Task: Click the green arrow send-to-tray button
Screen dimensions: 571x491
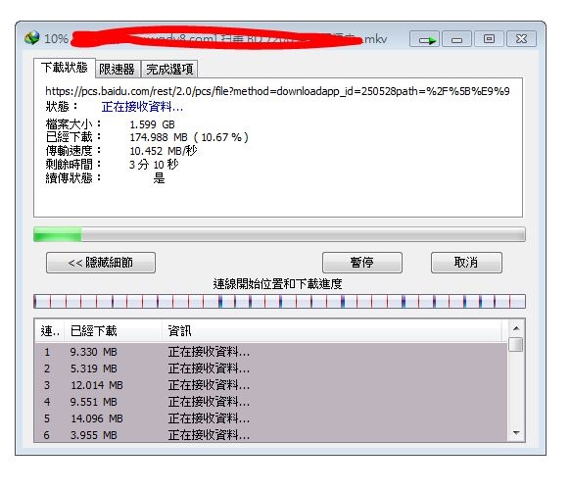Action: (x=425, y=38)
